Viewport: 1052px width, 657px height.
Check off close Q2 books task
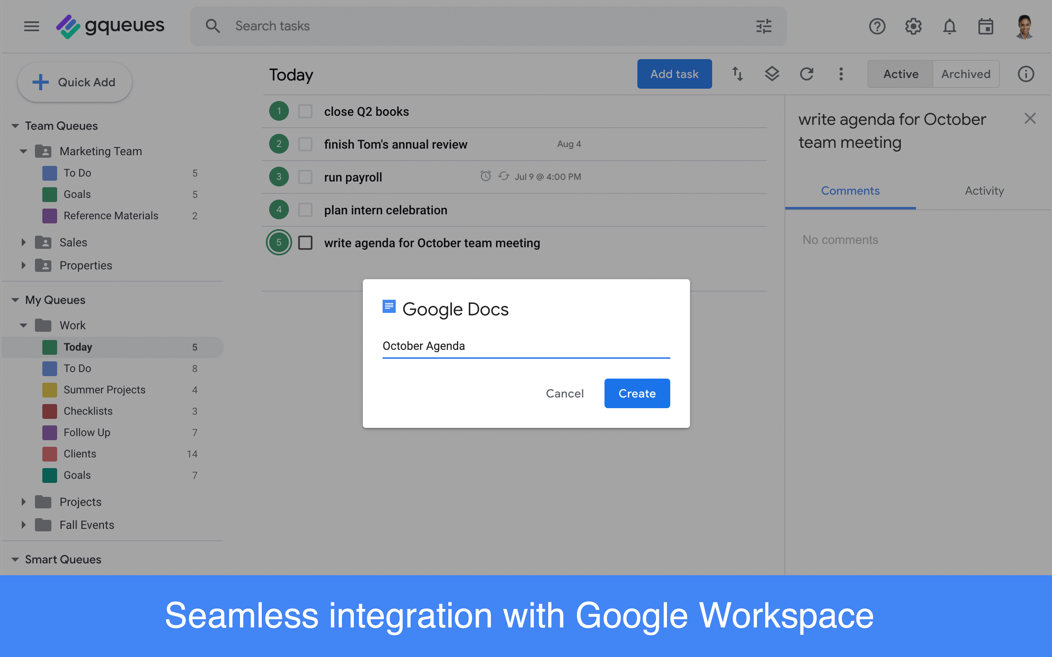pos(305,111)
